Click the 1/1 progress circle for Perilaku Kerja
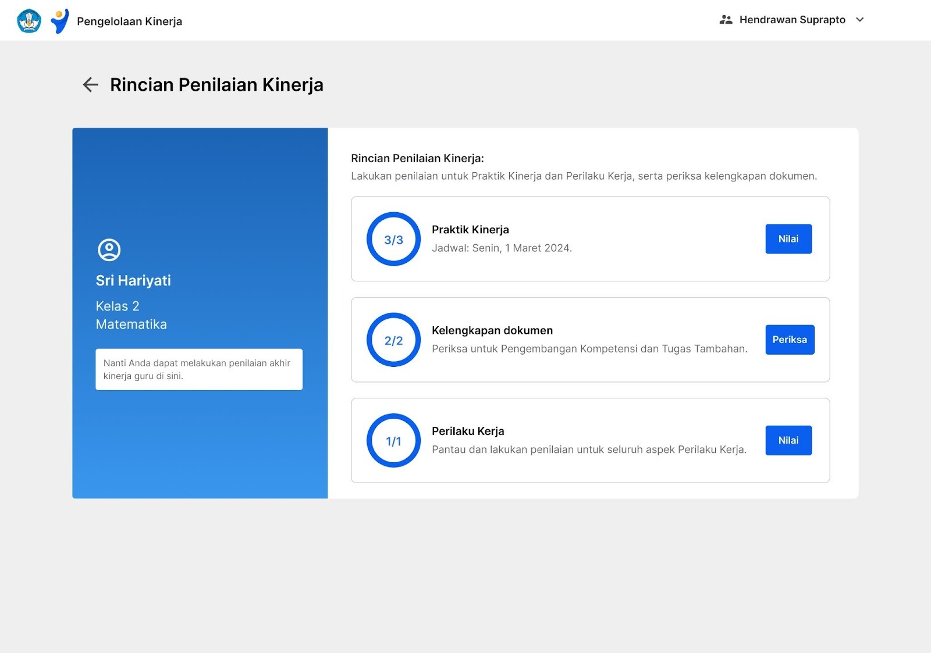Image resolution: width=931 pixels, height=653 pixels. point(393,441)
